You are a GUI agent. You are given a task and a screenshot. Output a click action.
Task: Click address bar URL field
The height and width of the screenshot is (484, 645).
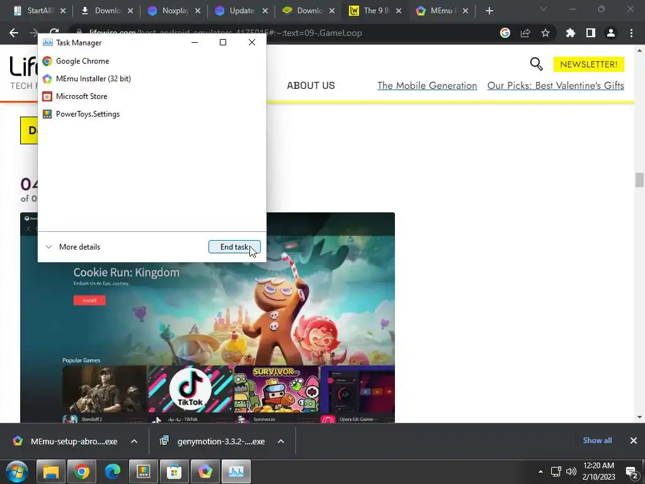(x=284, y=33)
